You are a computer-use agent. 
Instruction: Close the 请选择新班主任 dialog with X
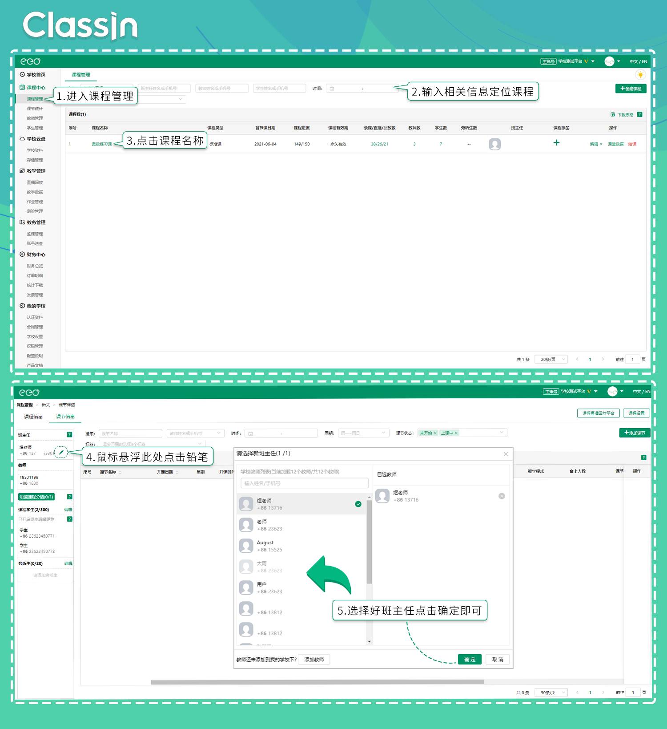point(506,454)
